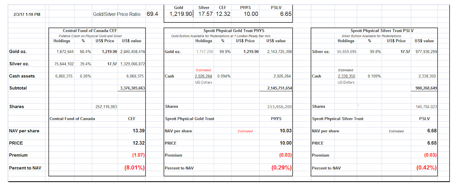Select the CEF price 12.32 in the top price row

(x=223, y=14)
